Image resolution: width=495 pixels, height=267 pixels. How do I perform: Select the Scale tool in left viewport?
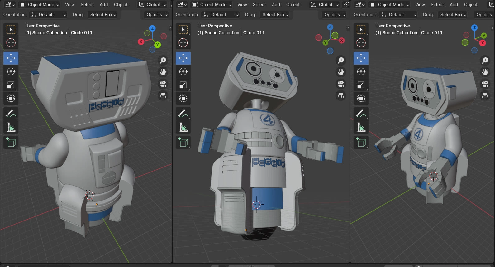pyautogui.click(x=11, y=85)
